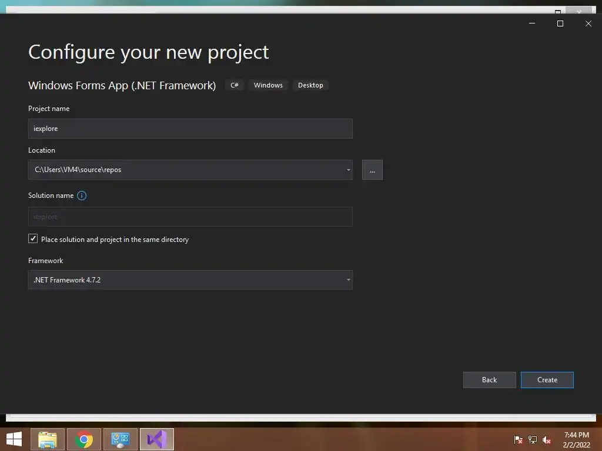
Task: Switch to Visual Studio on the taskbar
Action: [157, 439]
